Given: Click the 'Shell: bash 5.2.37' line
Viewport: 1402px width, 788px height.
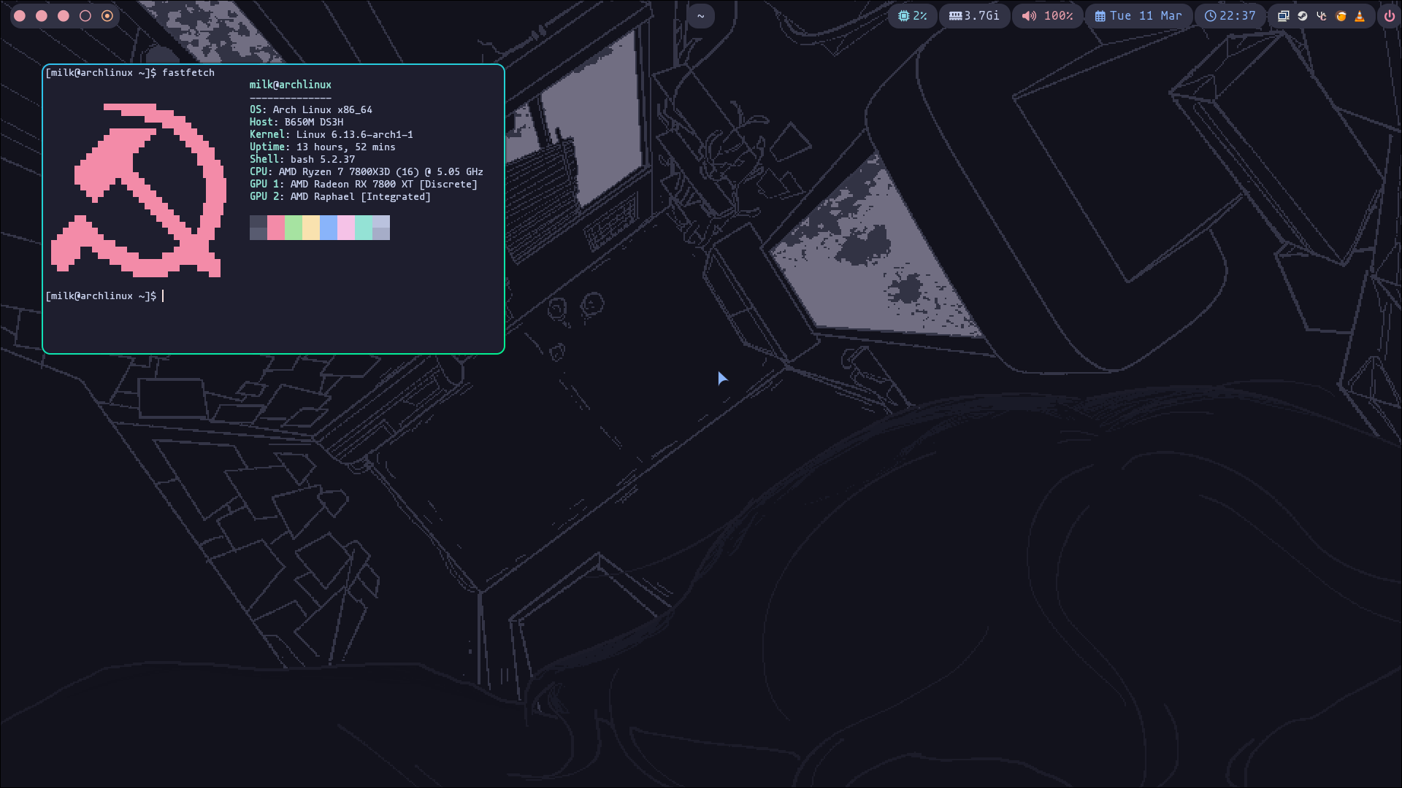Looking at the screenshot, I should coord(302,159).
